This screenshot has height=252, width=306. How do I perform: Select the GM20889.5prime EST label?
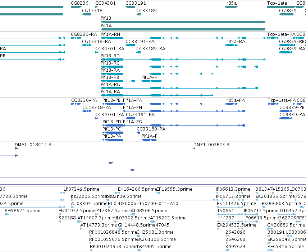point(286,225)
